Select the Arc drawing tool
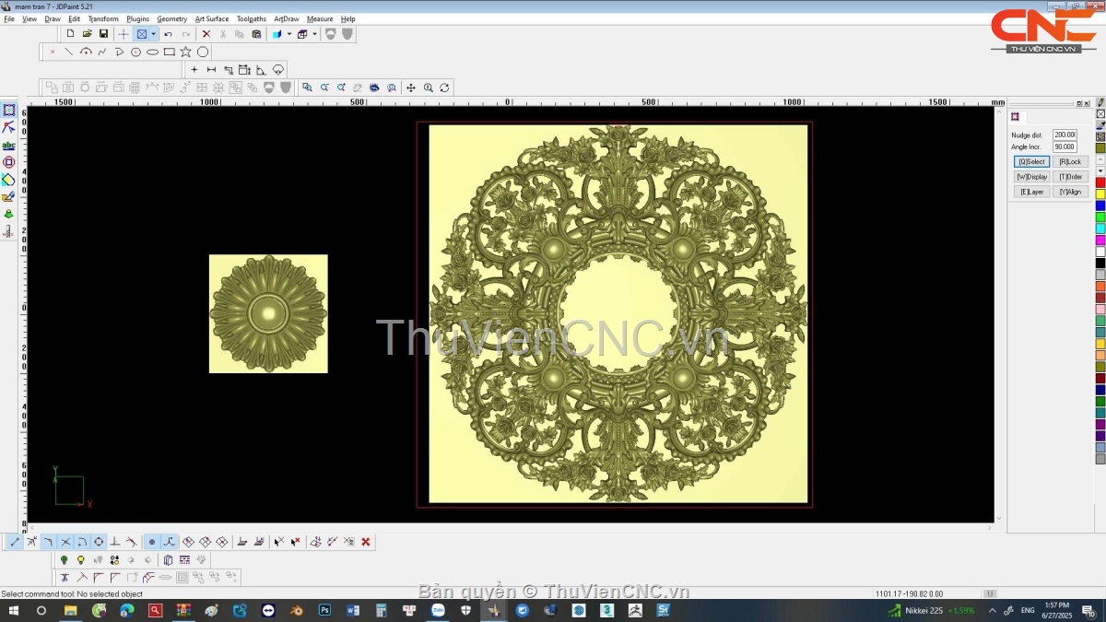 pyautogui.click(x=86, y=52)
